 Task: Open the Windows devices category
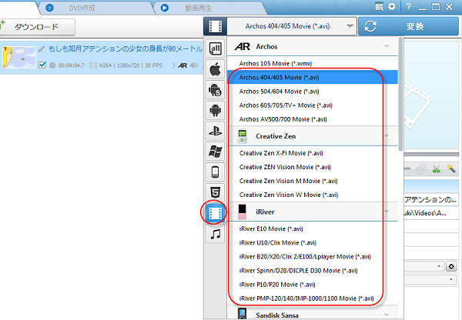point(215,152)
